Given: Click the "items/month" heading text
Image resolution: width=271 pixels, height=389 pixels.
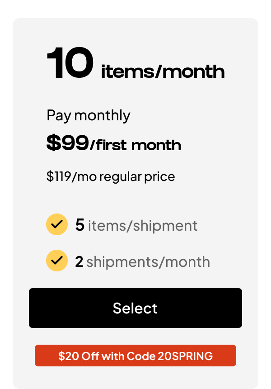Looking at the screenshot, I should (163, 71).
